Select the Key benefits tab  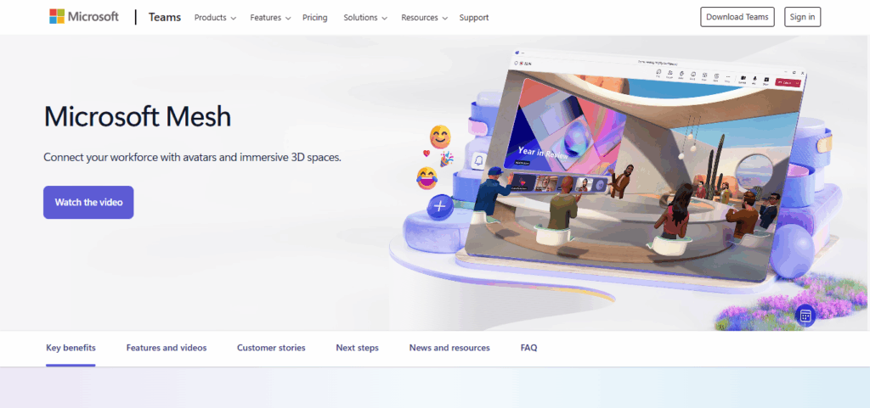pyautogui.click(x=71, y=348)
